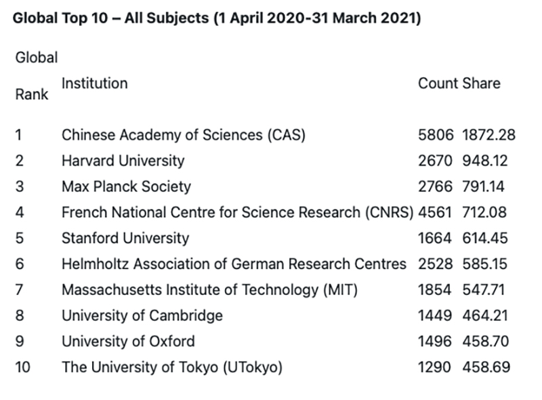Select the Institution column header
The width and height of the screenshot is (542, 400).
[94, 83]
